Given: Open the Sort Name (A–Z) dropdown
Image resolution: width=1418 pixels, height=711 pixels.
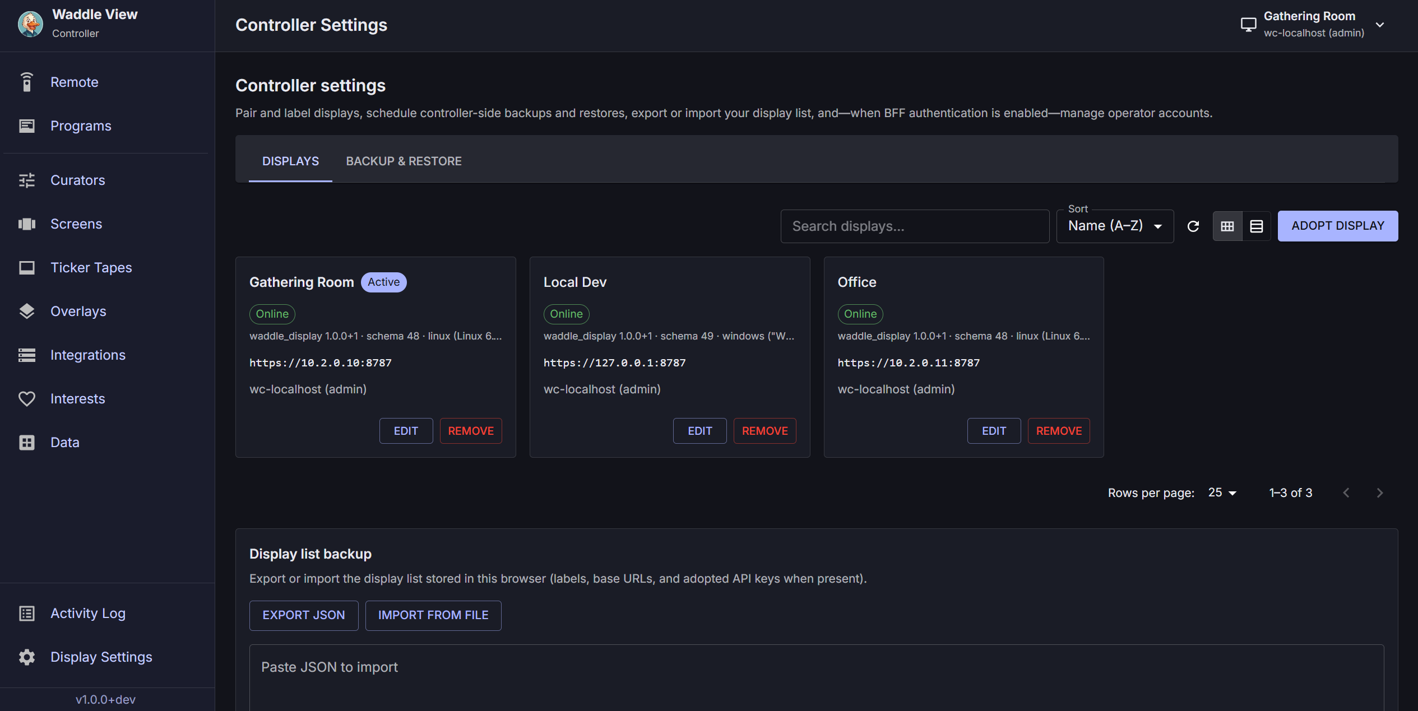Looking at the screenshot, I should pyautogui.click(x=1115, y=226).
